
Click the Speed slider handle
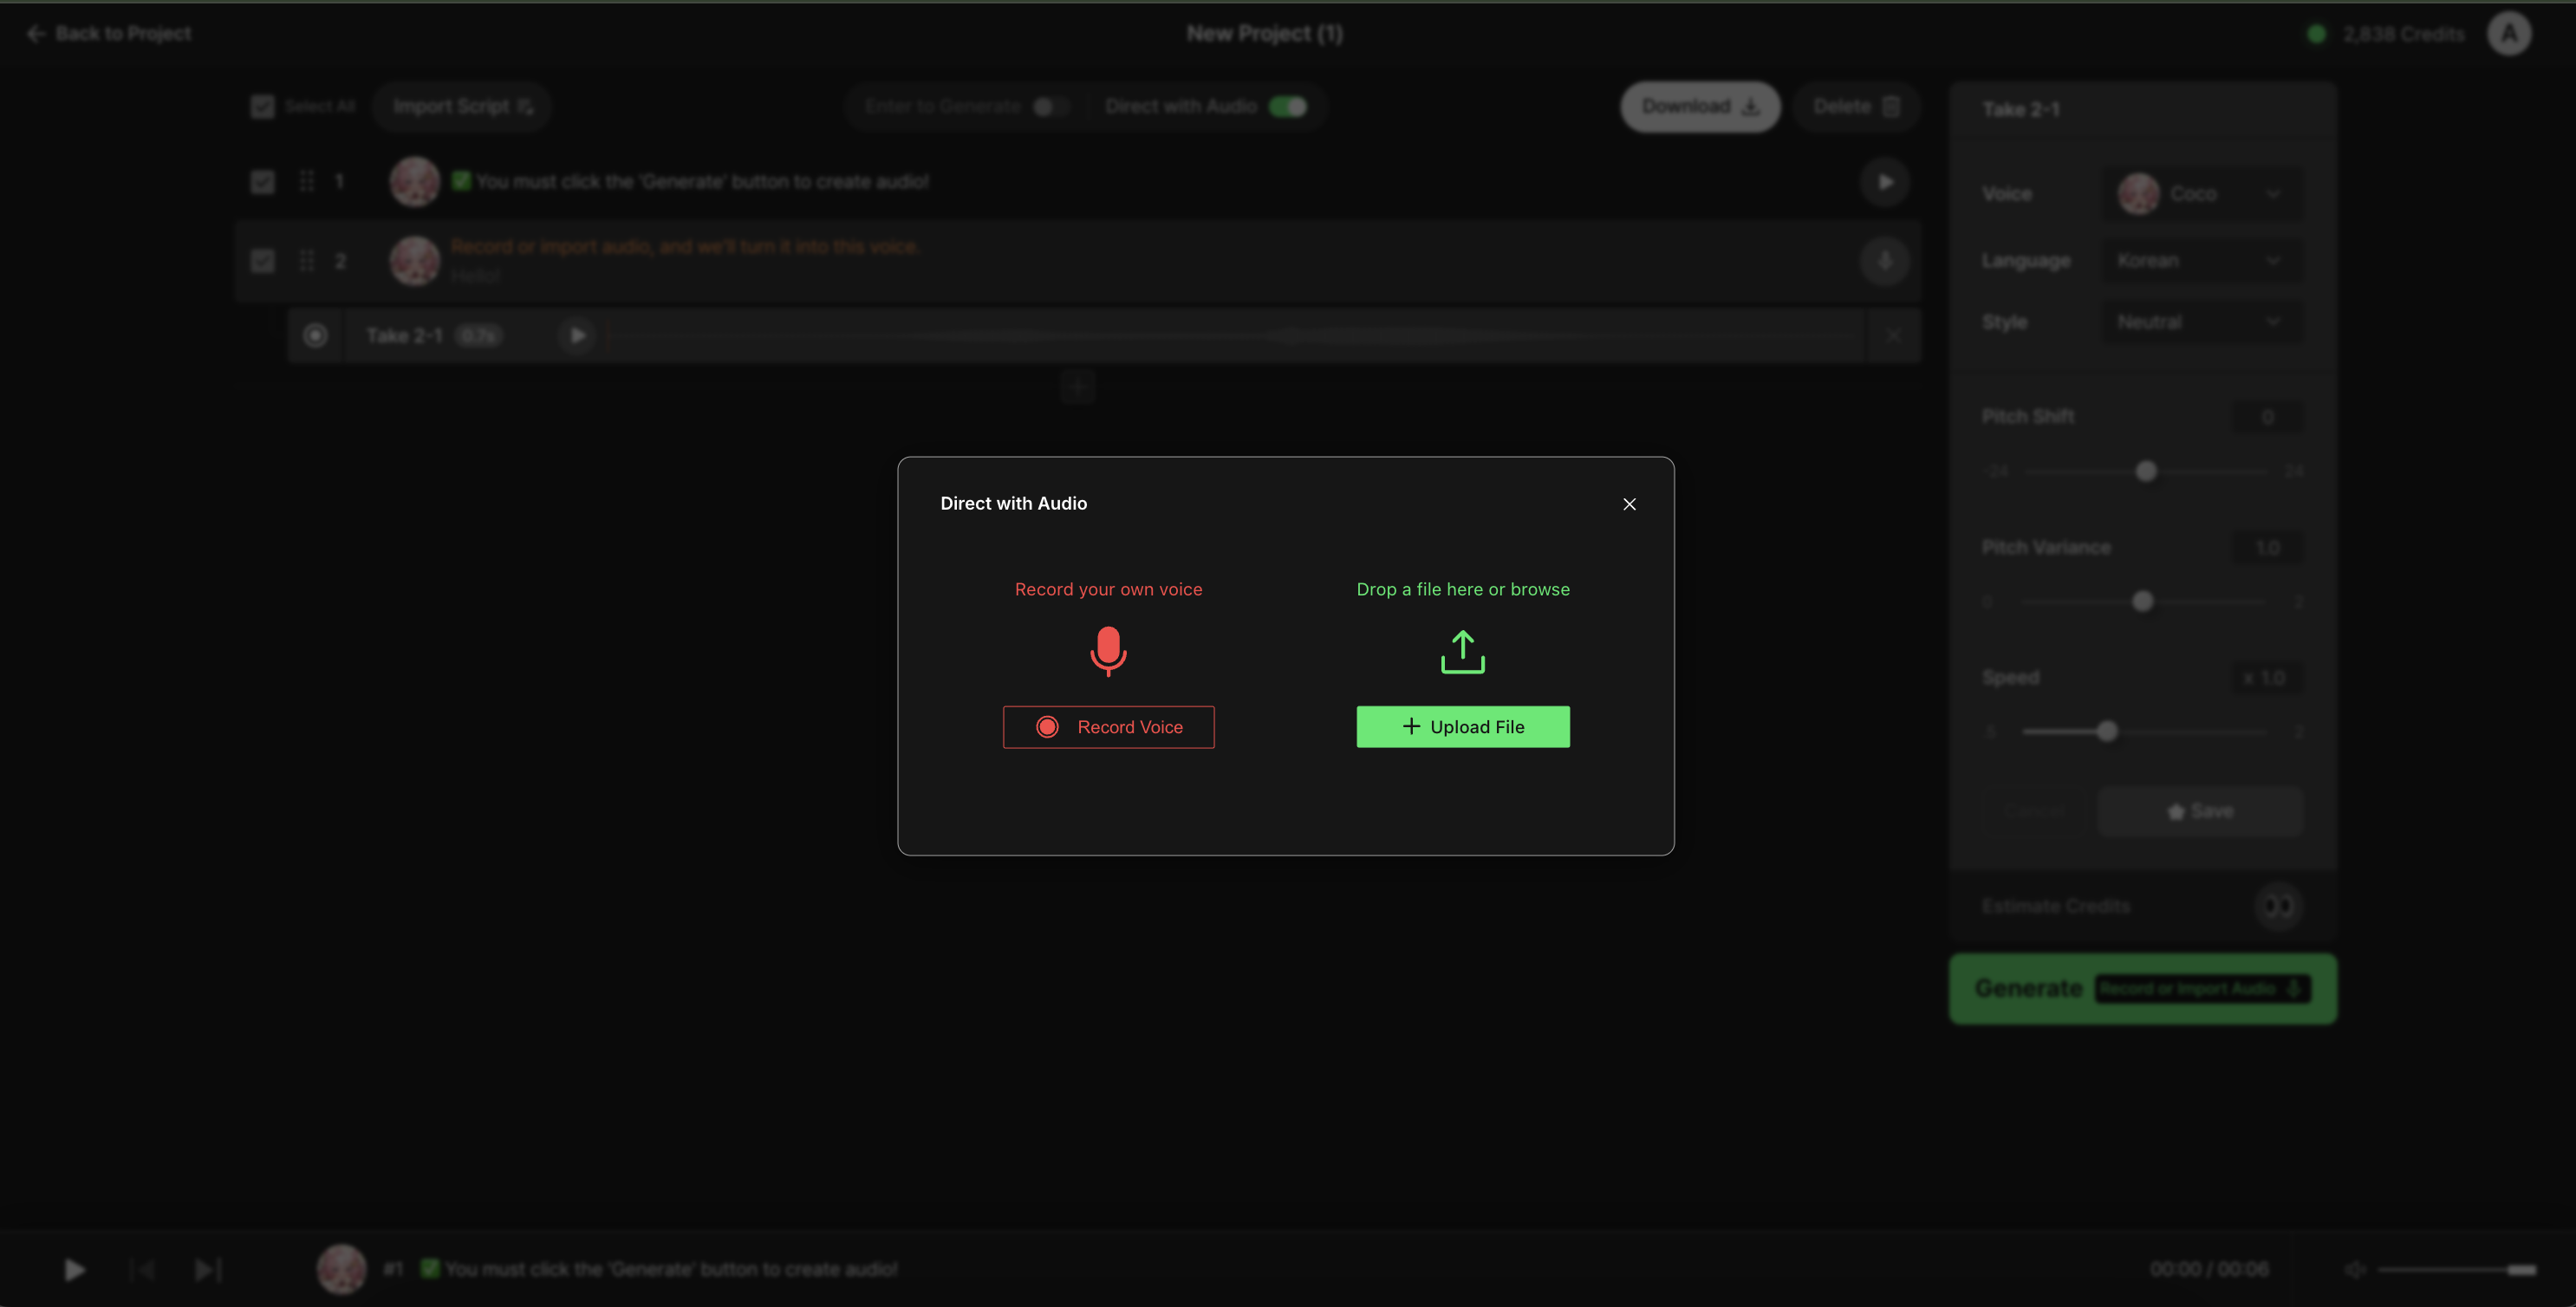[x=2107, y=731]
